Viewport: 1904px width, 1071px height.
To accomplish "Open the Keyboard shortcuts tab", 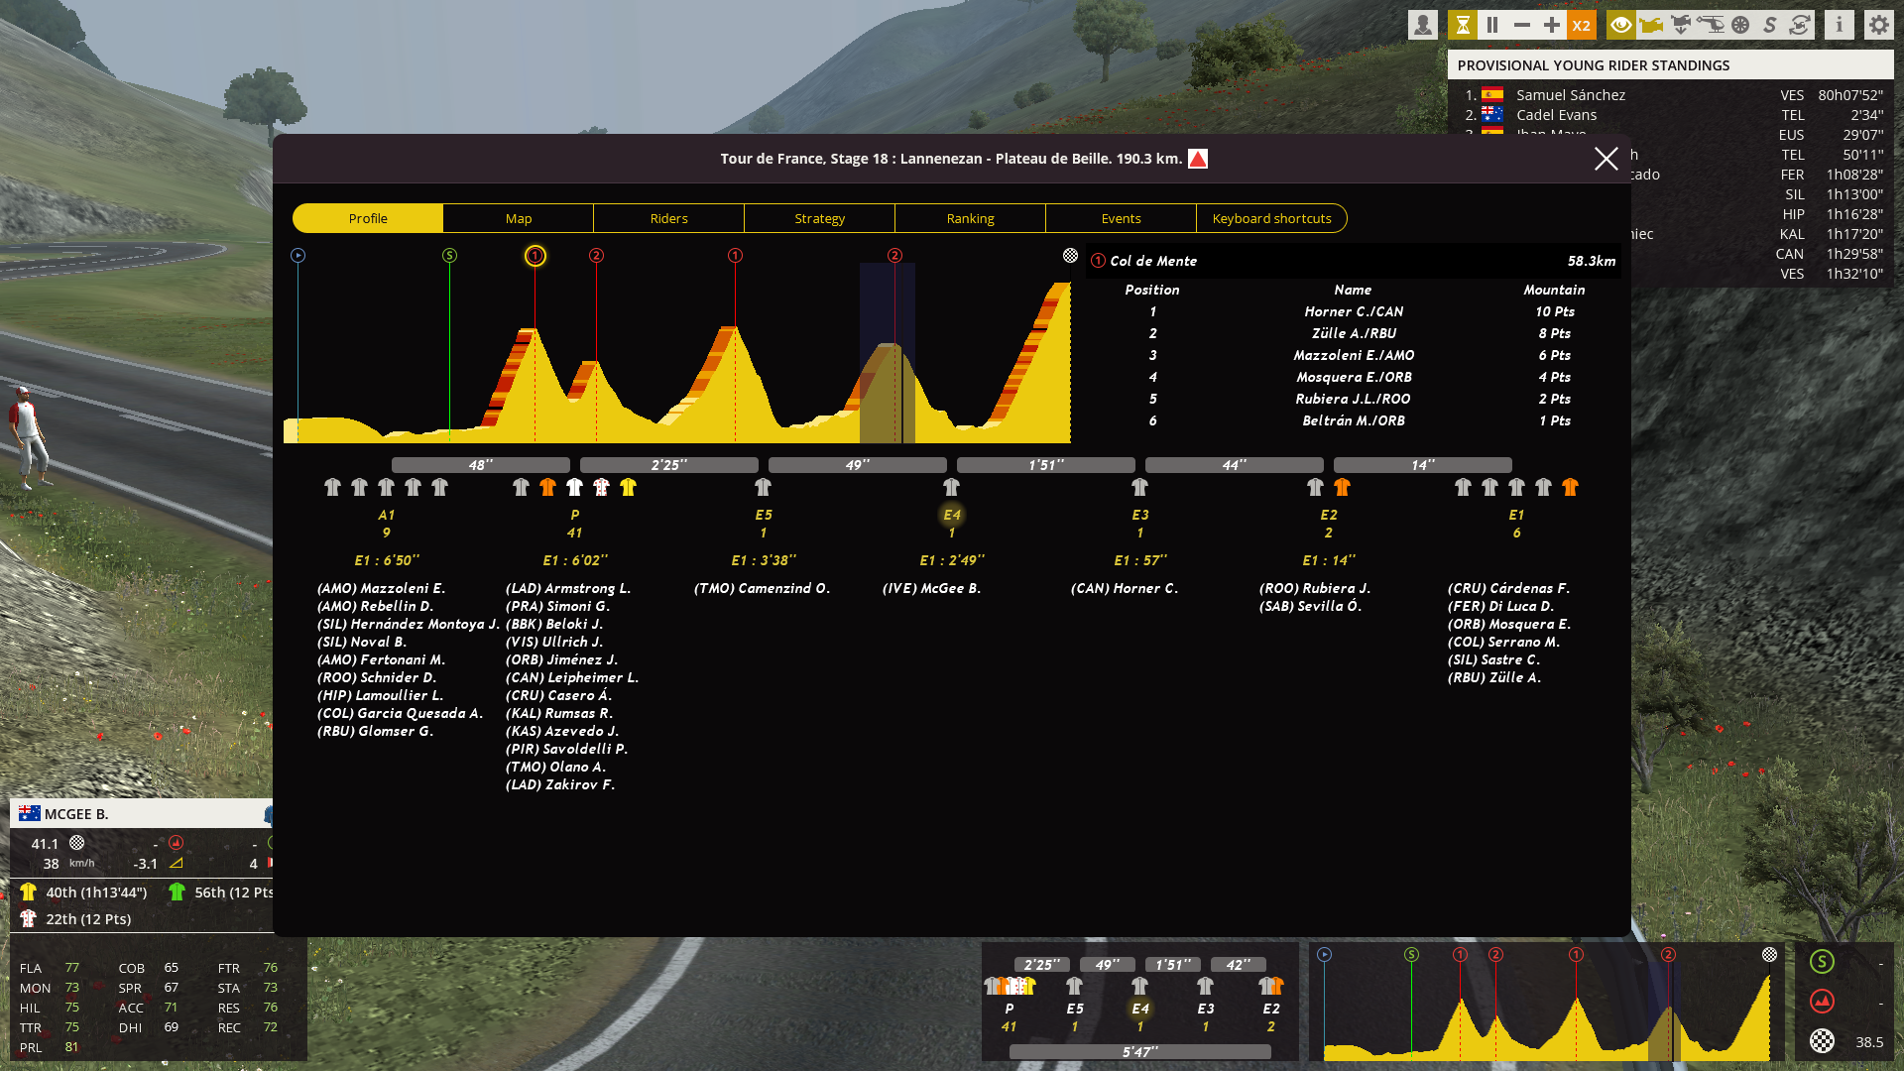I will tap(1272, 218).
